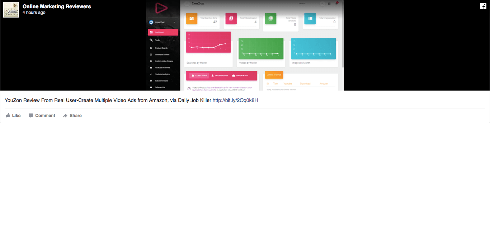Click the magnifier button in YouZon header

(322, 4)
